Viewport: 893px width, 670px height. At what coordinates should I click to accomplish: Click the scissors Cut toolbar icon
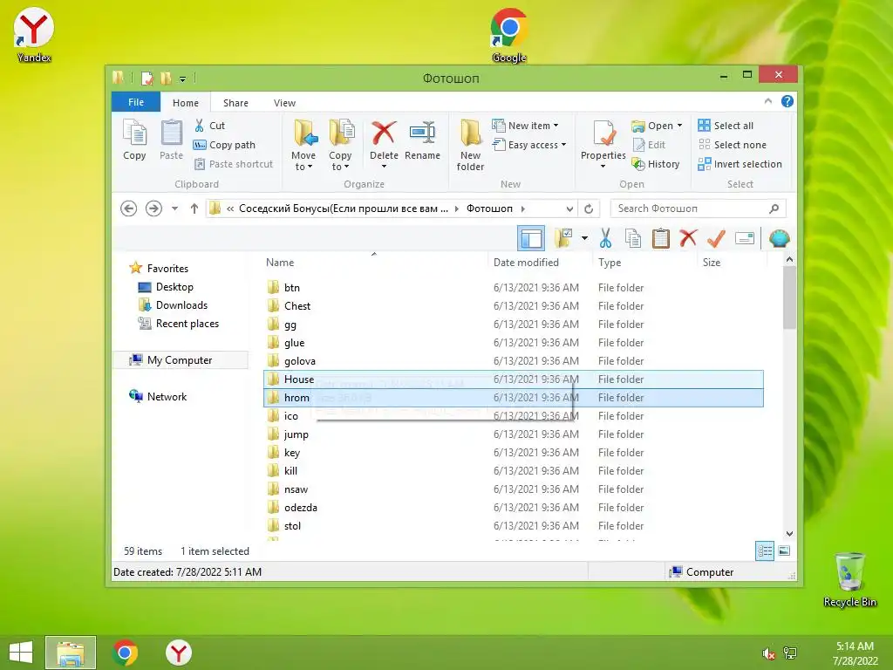pos(605,238)
